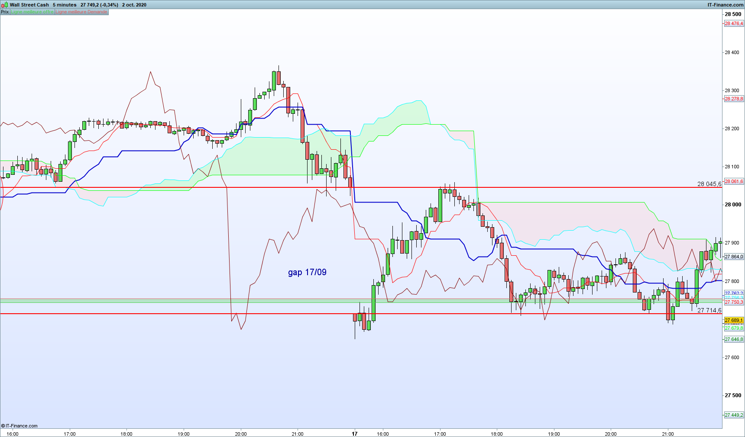Select the 28 061,6 red price tag
This screenshot has height=437, width=745.
pyautogui.click(x=734, y=181)
